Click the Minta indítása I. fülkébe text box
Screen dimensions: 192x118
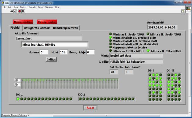coord(55,45)
